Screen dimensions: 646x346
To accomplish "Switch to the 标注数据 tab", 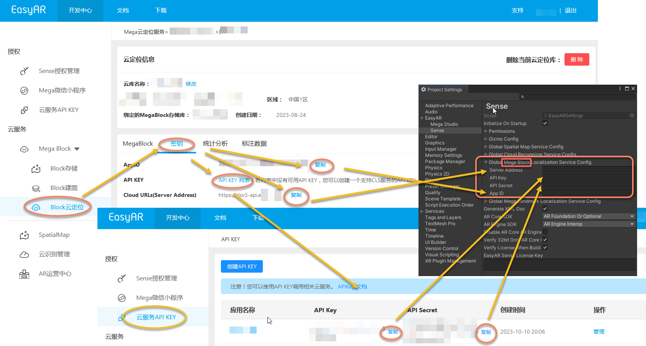I will point(254,144).
